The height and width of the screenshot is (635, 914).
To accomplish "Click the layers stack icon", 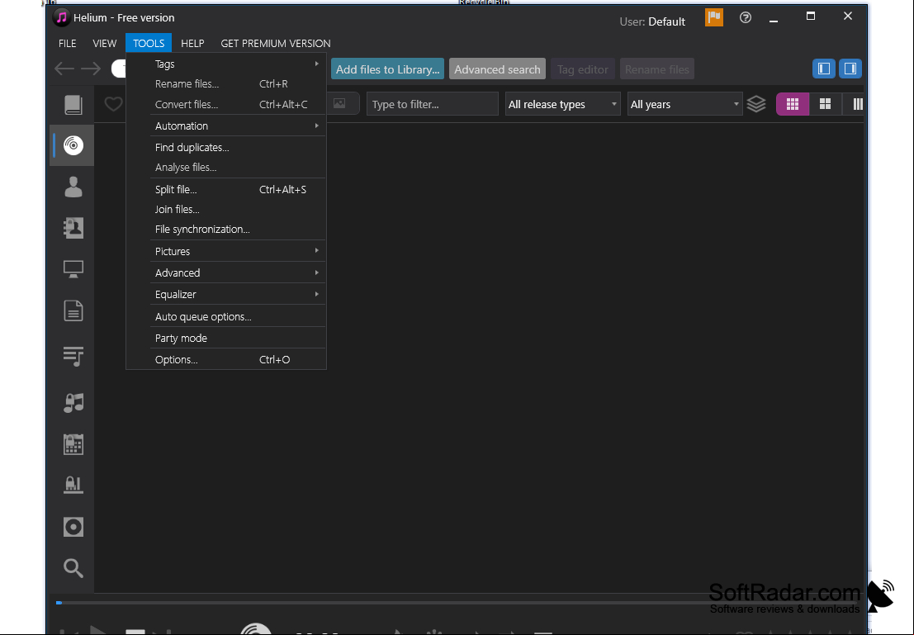I will [756, 104].
